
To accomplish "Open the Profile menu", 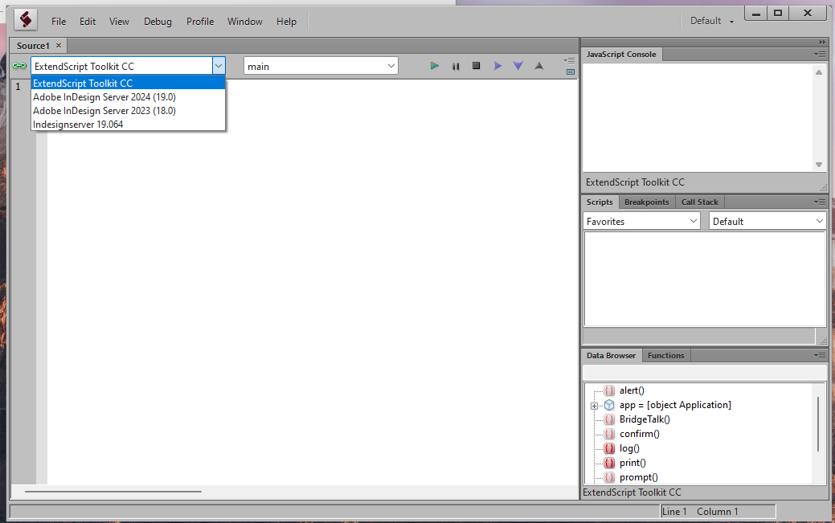I will 200,22.
